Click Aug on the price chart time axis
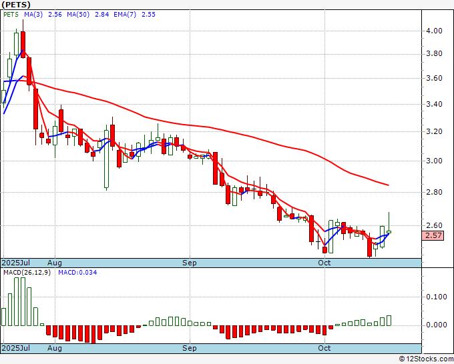This screenshot has height=364, width=454. (55, 263)
